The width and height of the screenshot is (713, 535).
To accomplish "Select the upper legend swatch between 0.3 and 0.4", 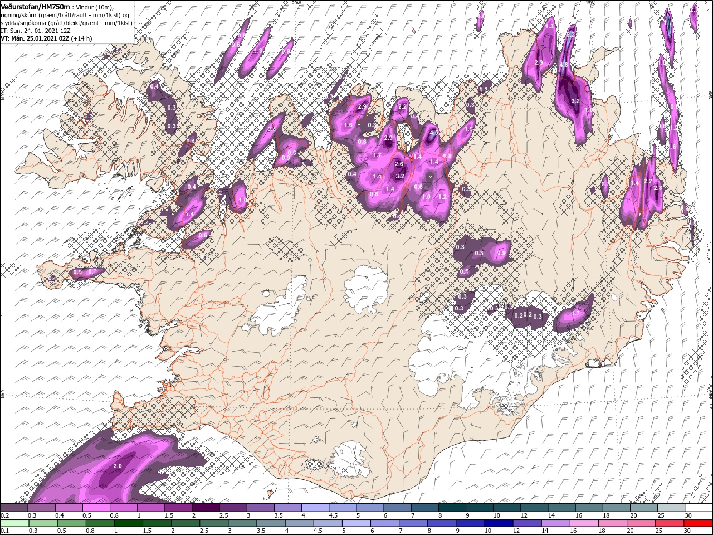I will (x=41, y=507).
